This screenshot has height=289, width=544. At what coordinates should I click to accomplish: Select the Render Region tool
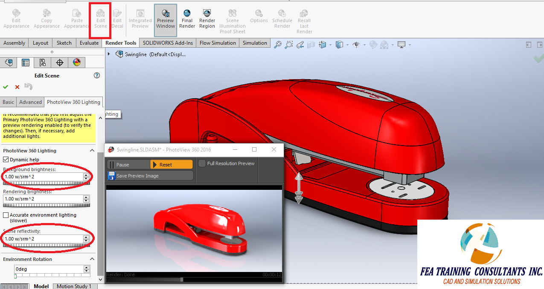click(x=207, y=19)
